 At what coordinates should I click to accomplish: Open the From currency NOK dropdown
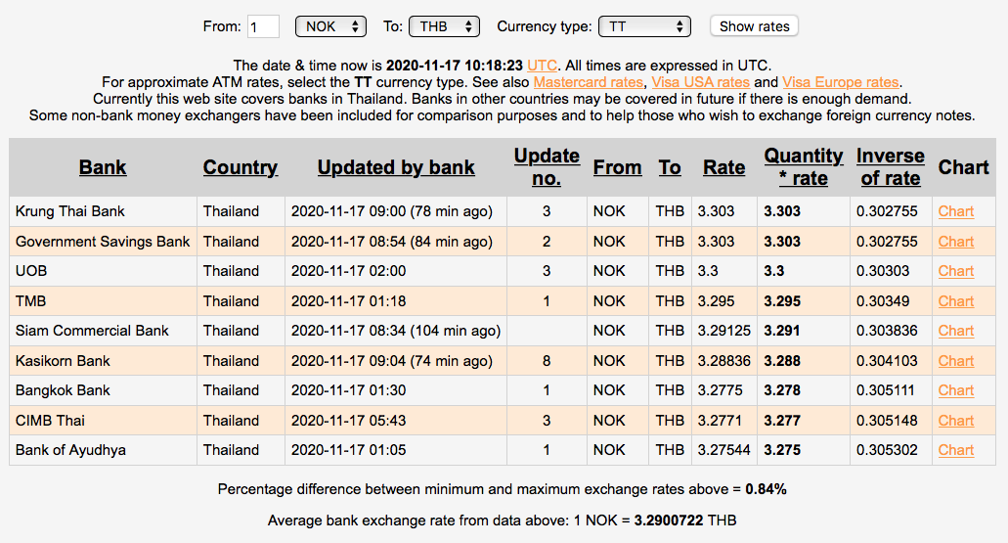point(330,26)
